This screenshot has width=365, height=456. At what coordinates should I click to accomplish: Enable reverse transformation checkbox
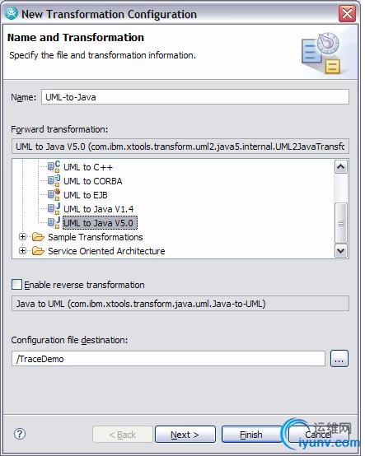tap(16, 285)
